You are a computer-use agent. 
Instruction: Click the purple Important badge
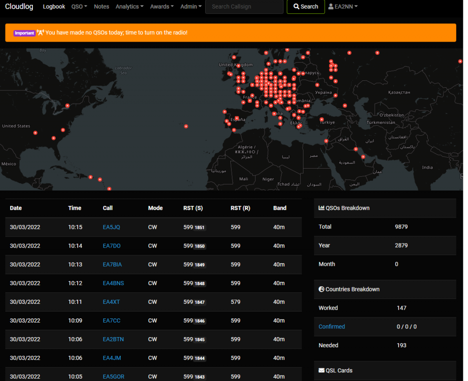(x=24, y=33)
